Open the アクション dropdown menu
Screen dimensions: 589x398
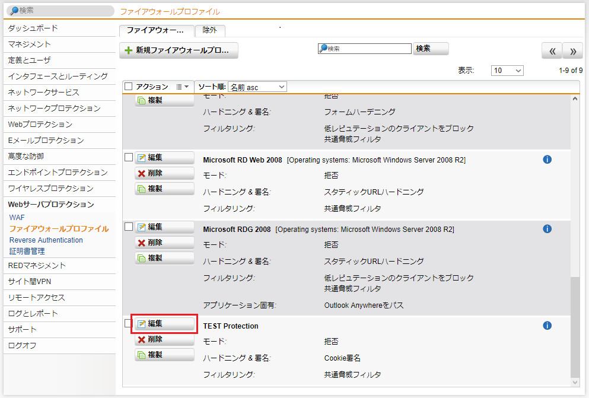pyautogui.click(x=183, y=87)
